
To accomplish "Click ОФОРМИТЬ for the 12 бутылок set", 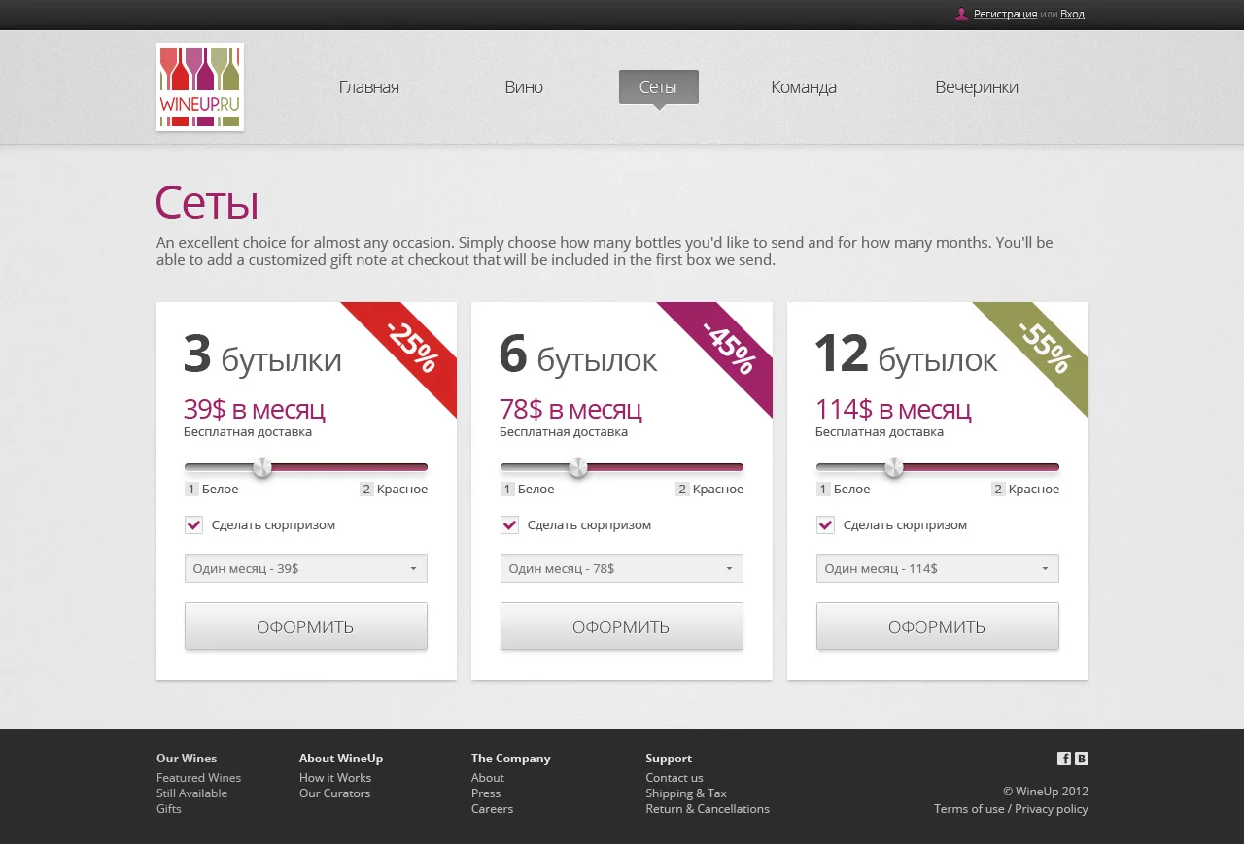I will click(938, 626).
